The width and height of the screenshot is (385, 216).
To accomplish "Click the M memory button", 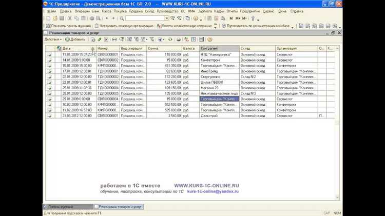I will tap(231, 18).
